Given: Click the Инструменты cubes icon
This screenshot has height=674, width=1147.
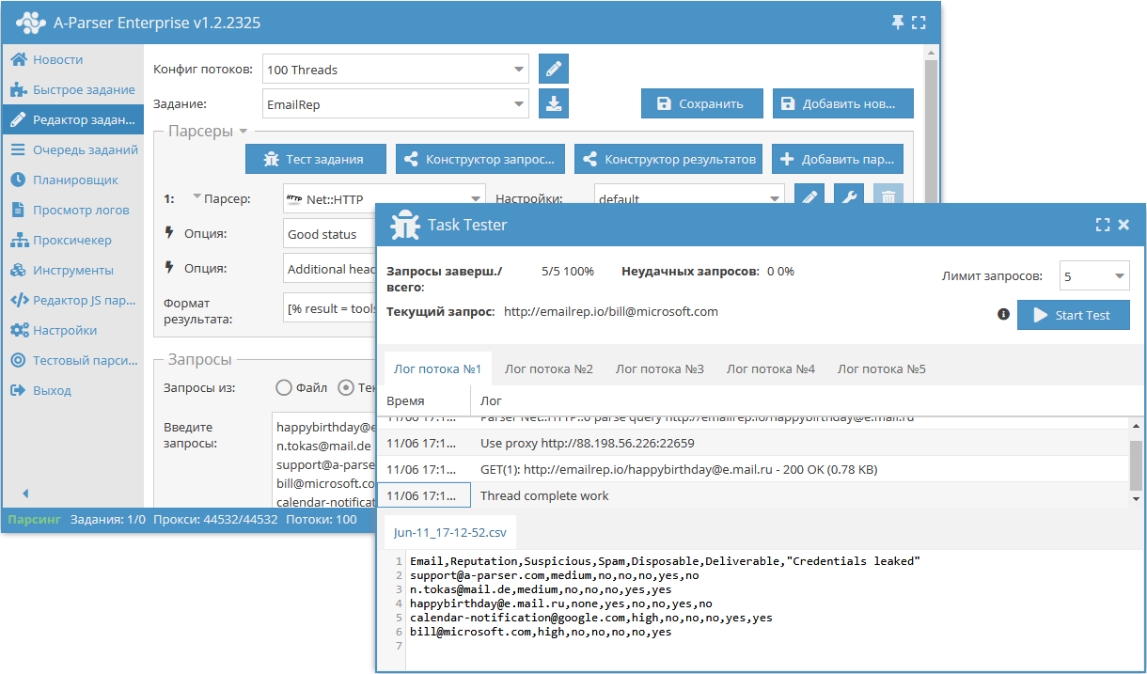Looking at the screenshot, I should 18,270.
